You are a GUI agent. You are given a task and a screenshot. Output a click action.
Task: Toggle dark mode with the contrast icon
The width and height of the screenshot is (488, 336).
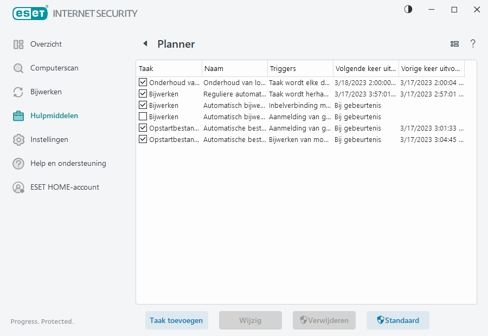408,9
